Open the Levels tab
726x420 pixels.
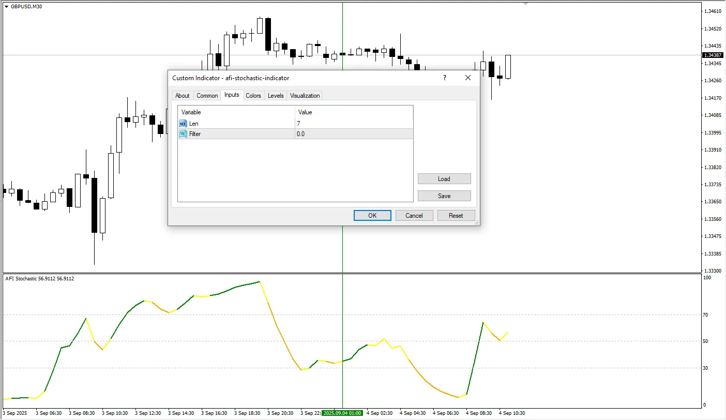point(275,95)
